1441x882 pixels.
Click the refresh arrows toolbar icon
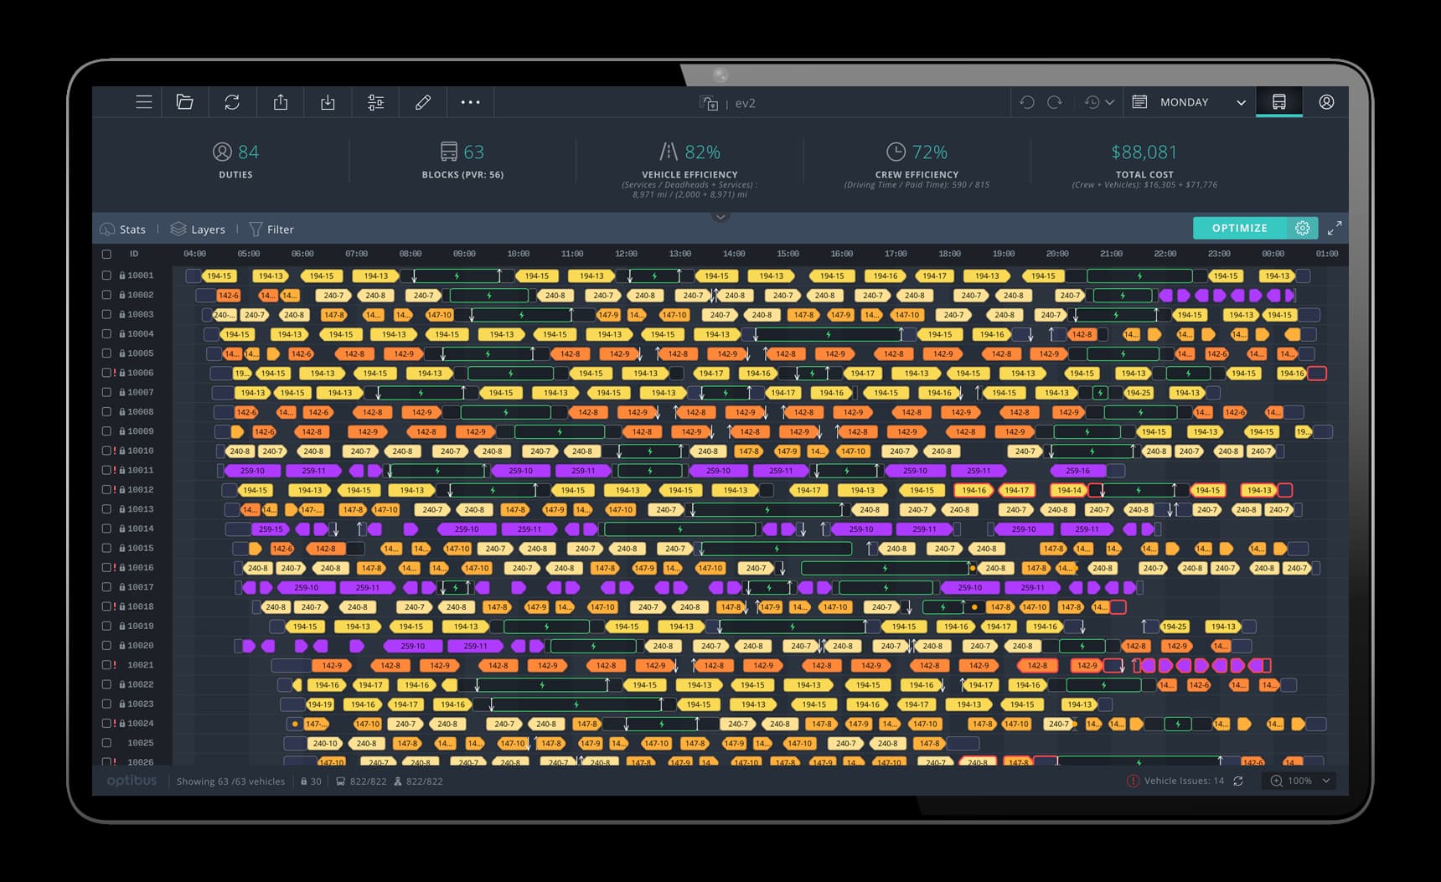pos(232,102)
